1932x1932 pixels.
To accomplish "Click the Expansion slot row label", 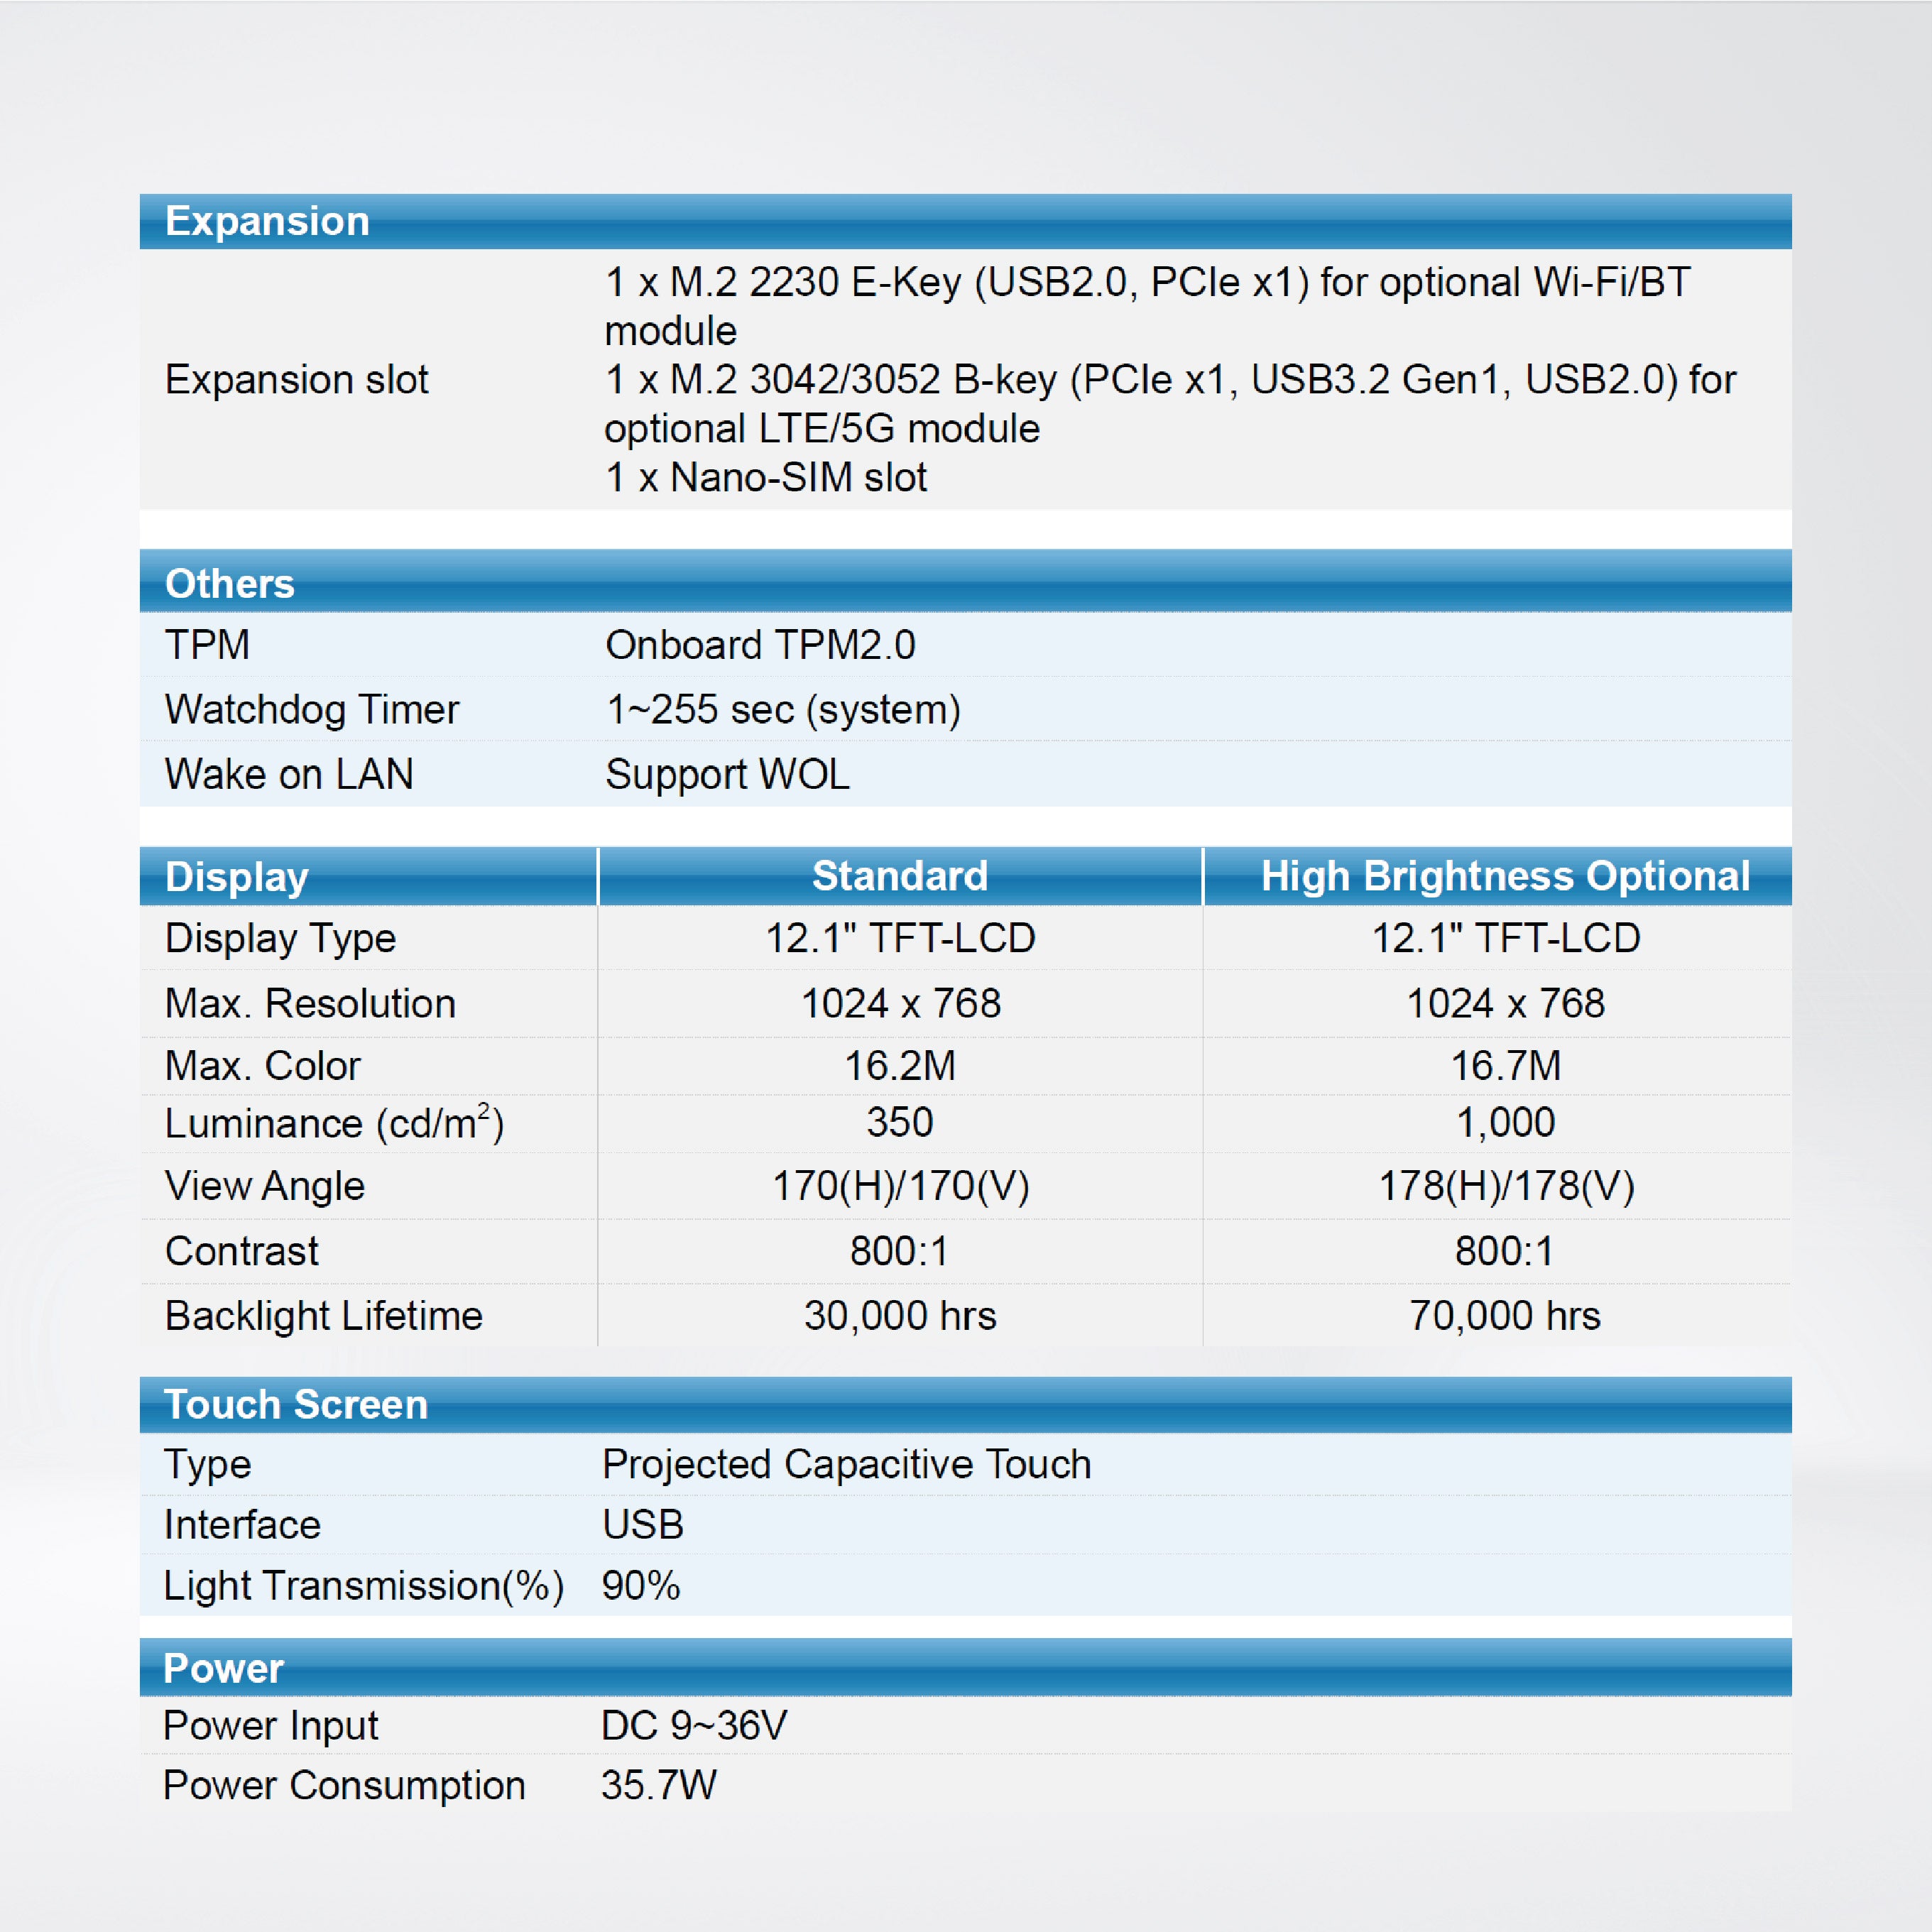I will click(x=298, y=380).
